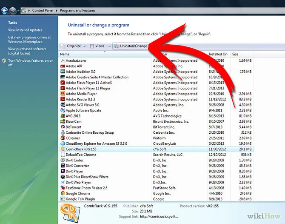Viewport: 285px width, 224px height.
Task: Click the DivX Codec icon
Action: [63, 160]
